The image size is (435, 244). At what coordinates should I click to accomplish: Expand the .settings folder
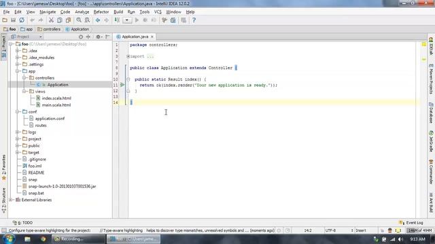[17, 64]
